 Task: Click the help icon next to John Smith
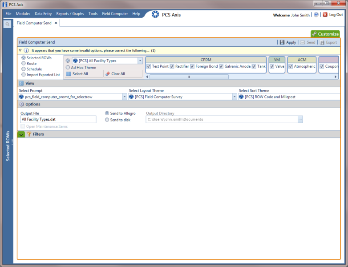tap(316, 15)
